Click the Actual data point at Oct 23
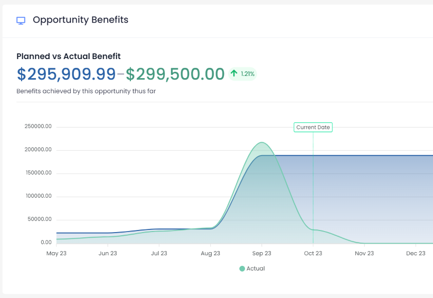 (313, 229)
